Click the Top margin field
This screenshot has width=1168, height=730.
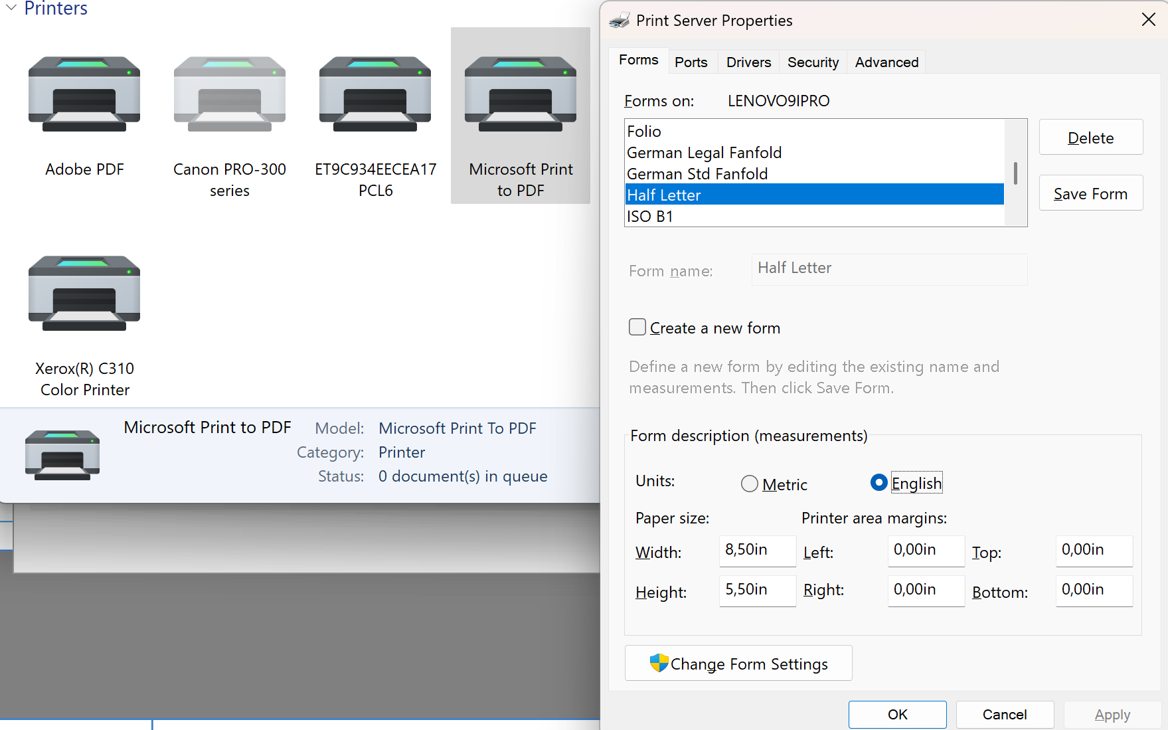1094,551
